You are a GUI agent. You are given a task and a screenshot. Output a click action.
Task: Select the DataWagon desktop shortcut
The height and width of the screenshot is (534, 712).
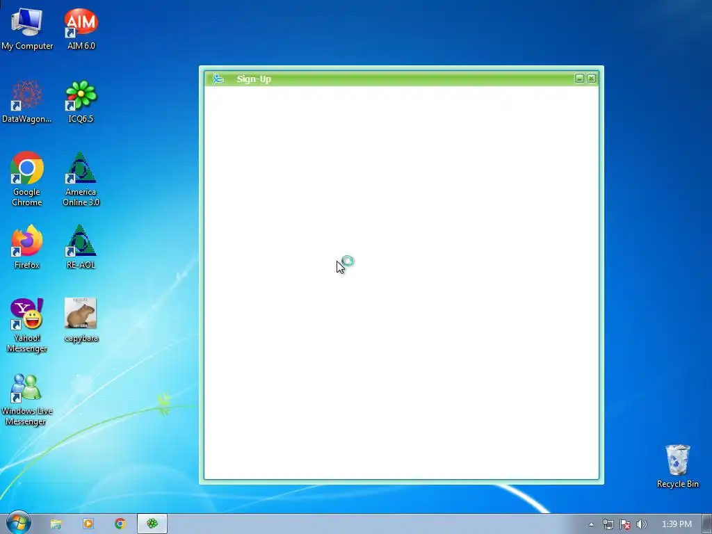[x=27, y=102]
